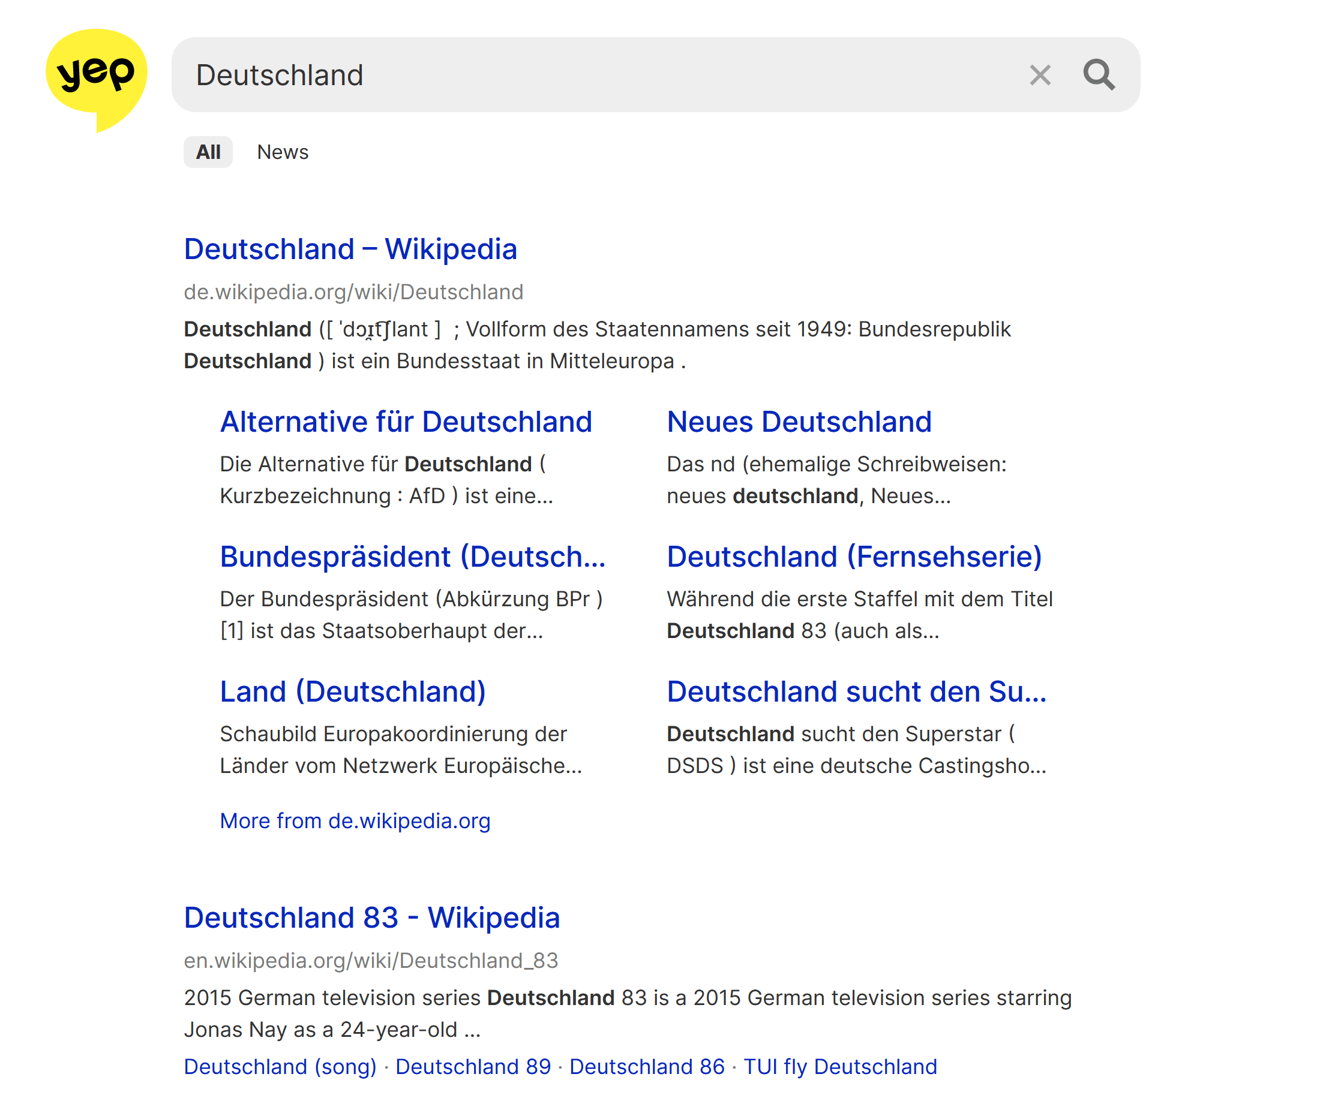Open the Bundespräsident (Deutsch... sublink
Screen dimensions: 1317x1113
pyautogui.click(x=412, y=556)
